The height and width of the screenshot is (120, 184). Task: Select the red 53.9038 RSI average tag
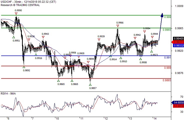178,106
